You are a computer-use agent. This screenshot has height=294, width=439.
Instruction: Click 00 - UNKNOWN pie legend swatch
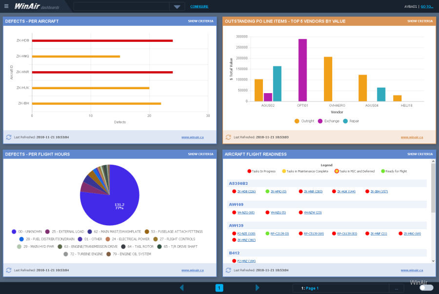(14, 232)
